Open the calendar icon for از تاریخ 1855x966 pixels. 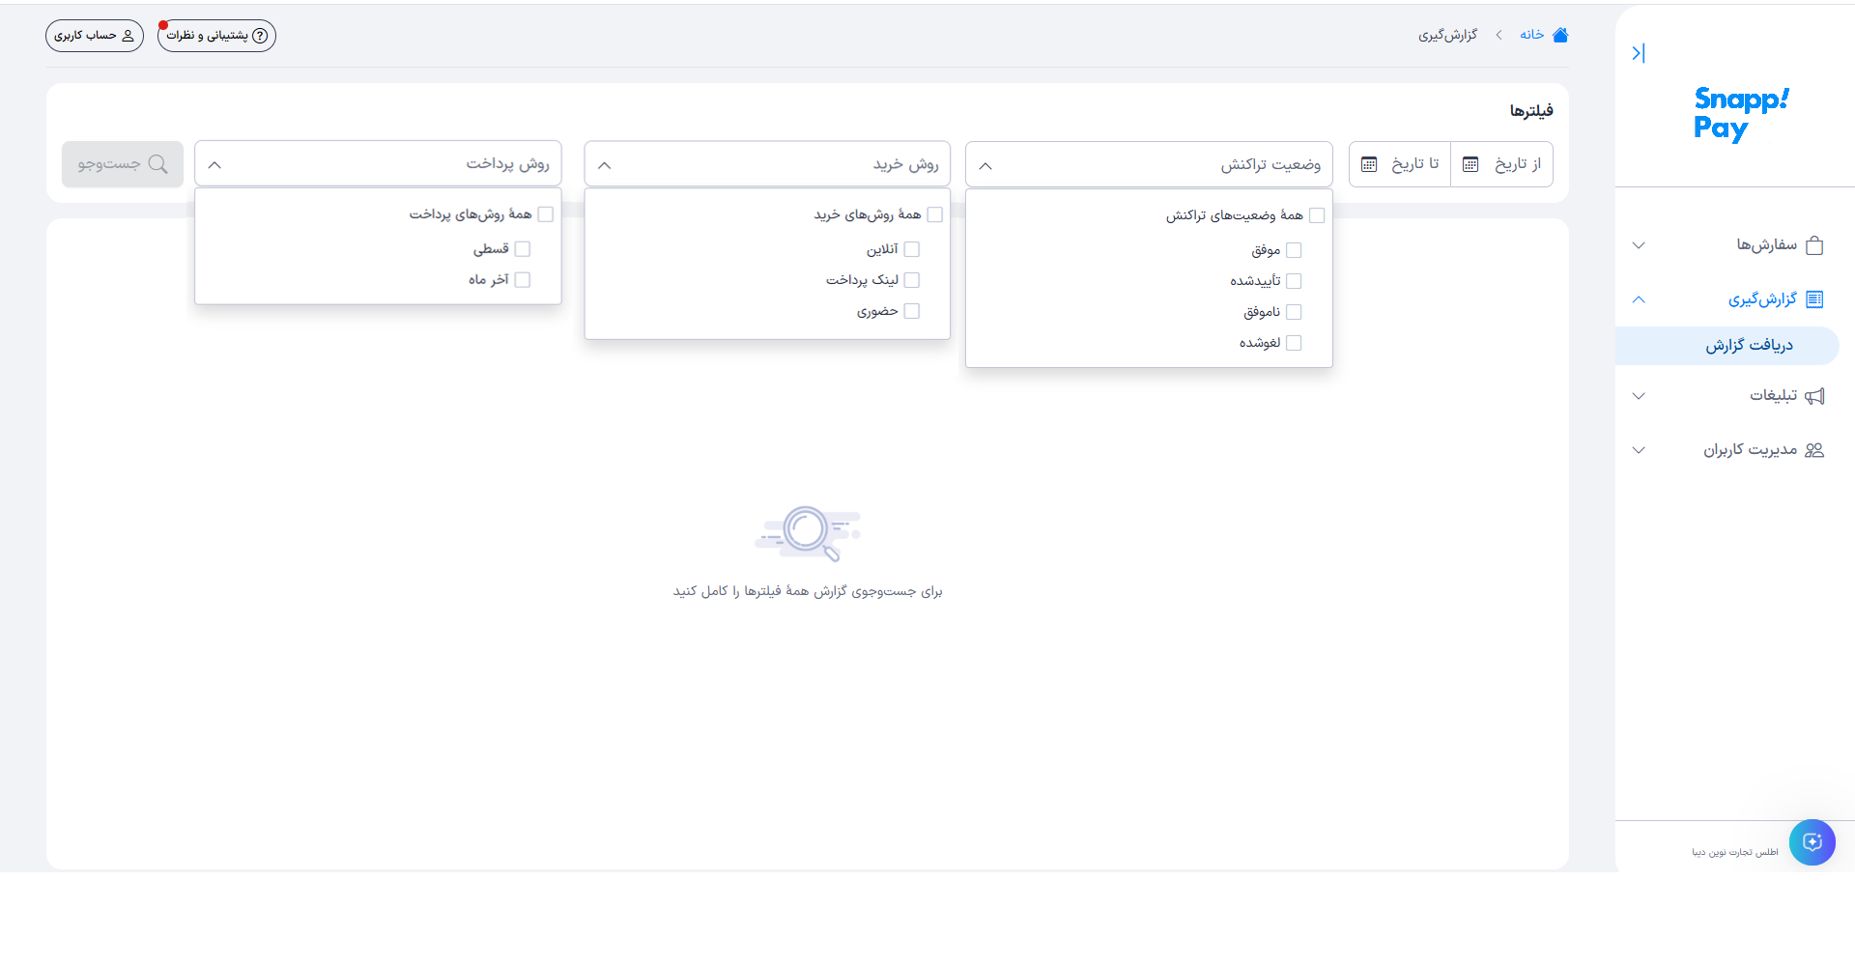1470,164
